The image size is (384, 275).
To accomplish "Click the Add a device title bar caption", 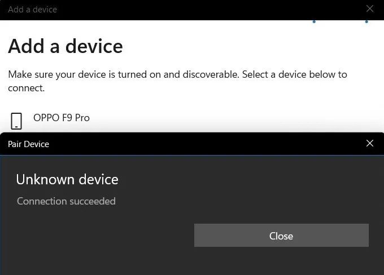I will coord(32,10).
